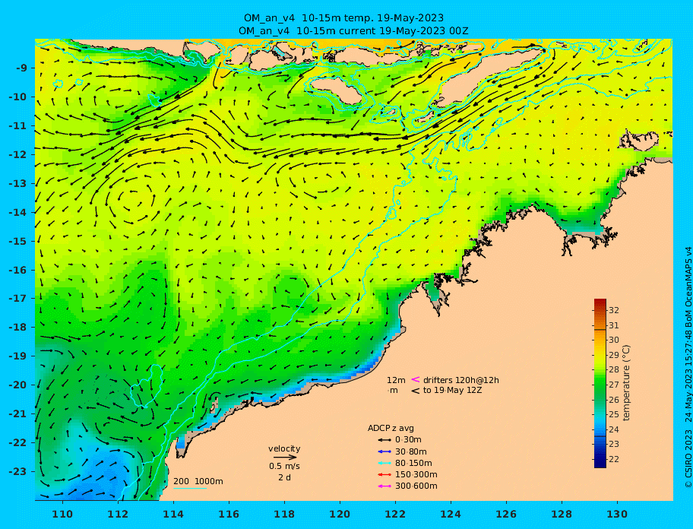693x529 pixels.
Task: Click the 'temperature (°C)' color bar label
Action: (x=626, y=383)
